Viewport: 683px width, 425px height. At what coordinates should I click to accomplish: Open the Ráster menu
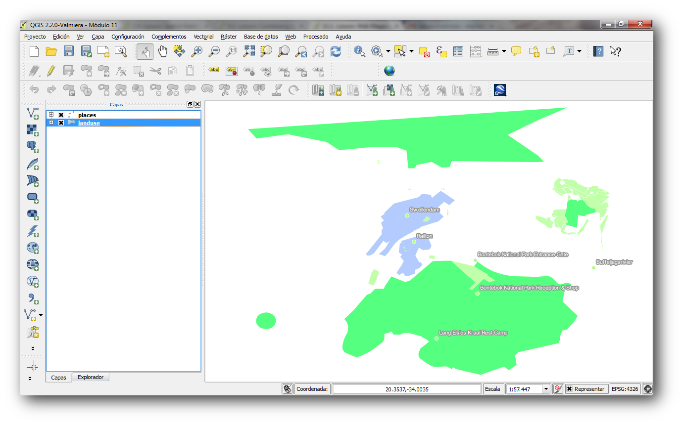229,37
